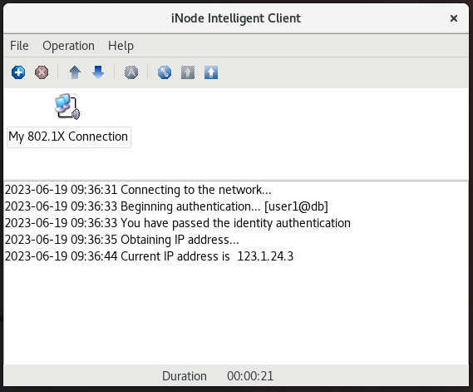Open the Operation menu
Viewport: 473px width, 392px height.
pyautogui.click(x=68, y=46)
